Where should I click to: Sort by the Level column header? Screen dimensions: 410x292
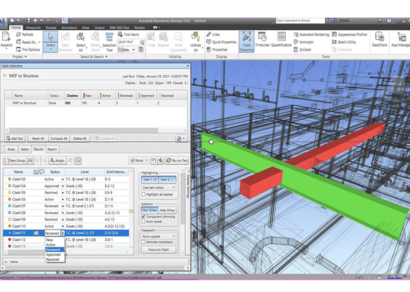84,172
